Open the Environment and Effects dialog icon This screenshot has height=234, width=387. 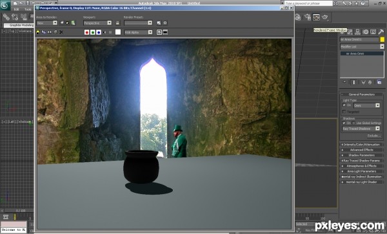point(165,23)
